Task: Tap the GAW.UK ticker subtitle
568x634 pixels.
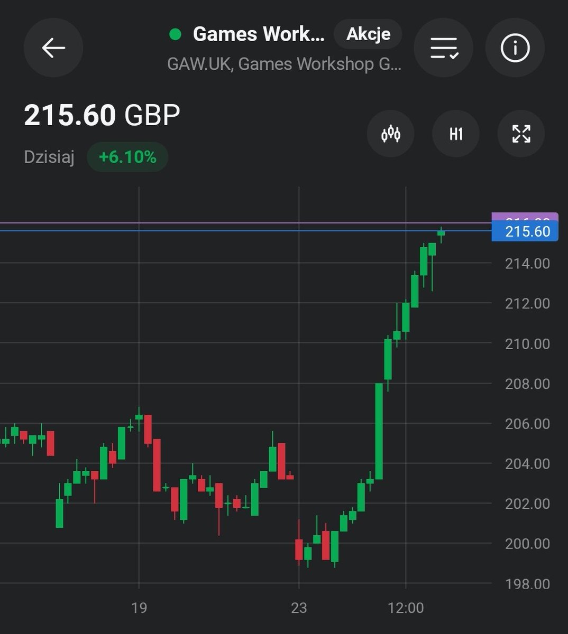Action: [284, 64]
